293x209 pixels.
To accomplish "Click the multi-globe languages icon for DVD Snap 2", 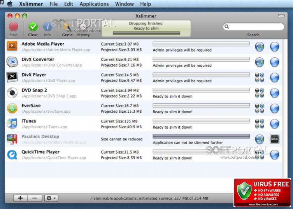I will (x=260, y=93).
